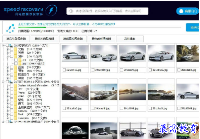Click the speaker announcement icon
200x139 pixels.
point(71,11)
